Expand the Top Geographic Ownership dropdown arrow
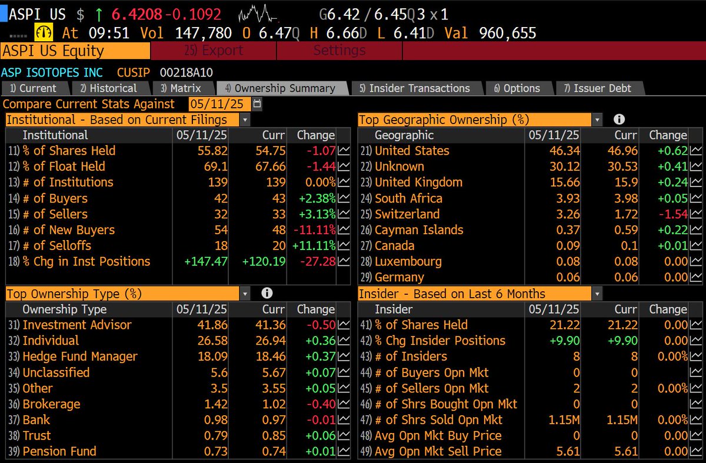Viewport: 706px width, 463px height. [x=598, y=119]
